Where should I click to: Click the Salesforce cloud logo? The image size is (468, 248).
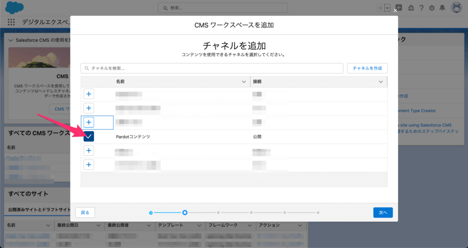tap(14, 7)
